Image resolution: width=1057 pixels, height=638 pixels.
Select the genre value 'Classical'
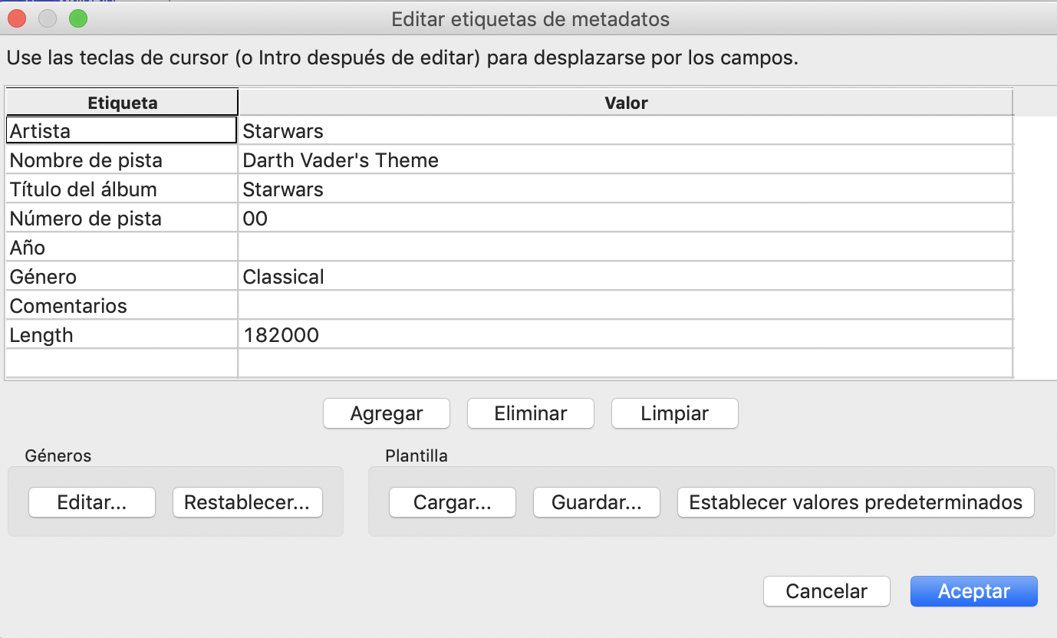click(626, 277)
